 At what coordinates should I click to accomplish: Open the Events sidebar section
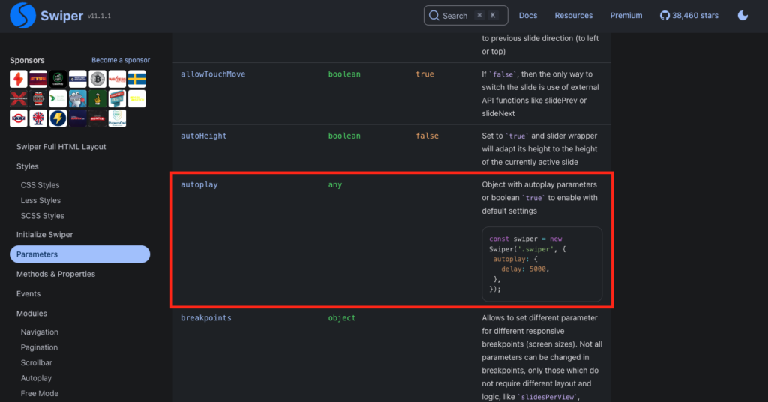pyautogui.click(x=28, y=294)
